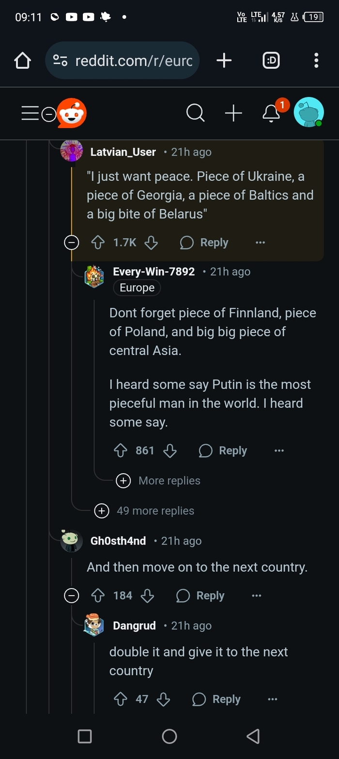Upvote Latvian_User's comment
This screenshot has height=759, width=339.
pos(97,242)
